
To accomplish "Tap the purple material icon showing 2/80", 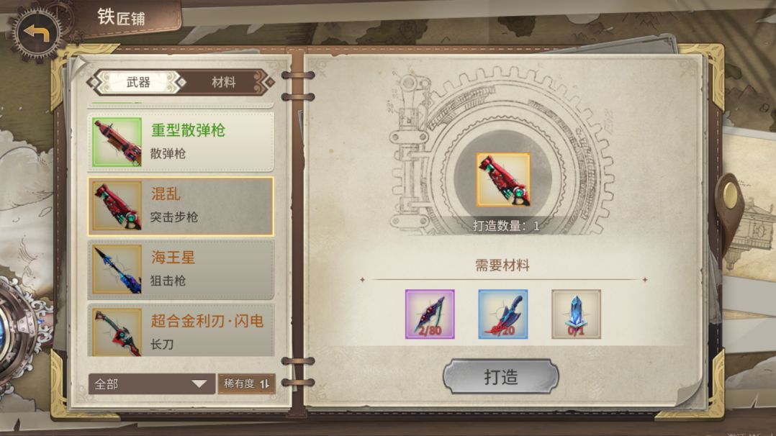I will (430, 314).
